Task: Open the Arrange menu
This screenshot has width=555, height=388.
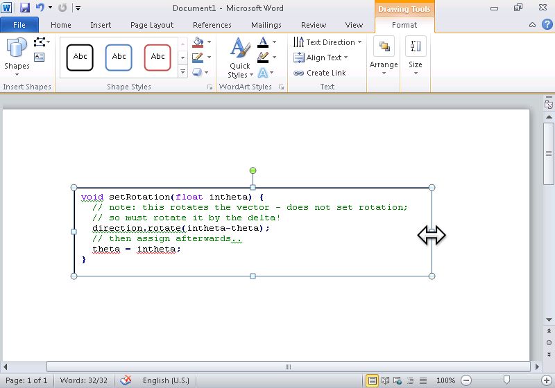Action: click(x=384, y=56)
